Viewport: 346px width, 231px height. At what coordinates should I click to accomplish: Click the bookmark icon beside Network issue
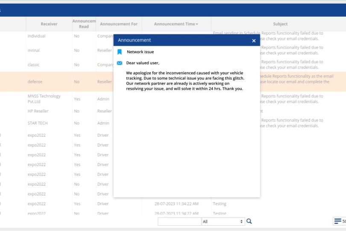coord(120,52)
